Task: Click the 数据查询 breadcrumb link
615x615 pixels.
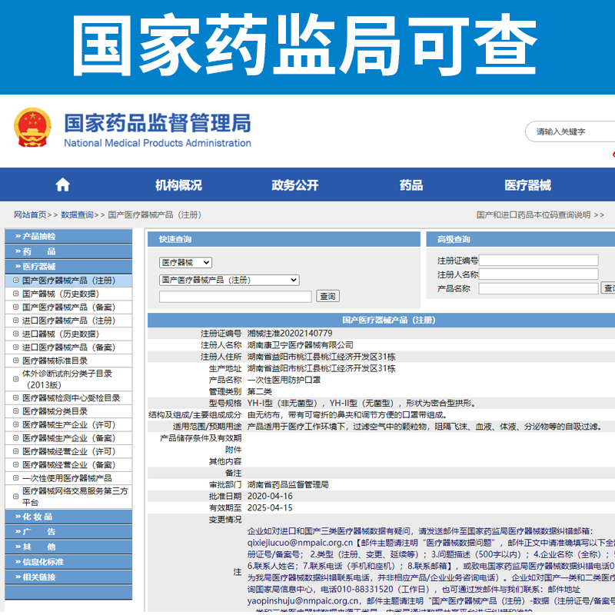Action: [78, 214]
